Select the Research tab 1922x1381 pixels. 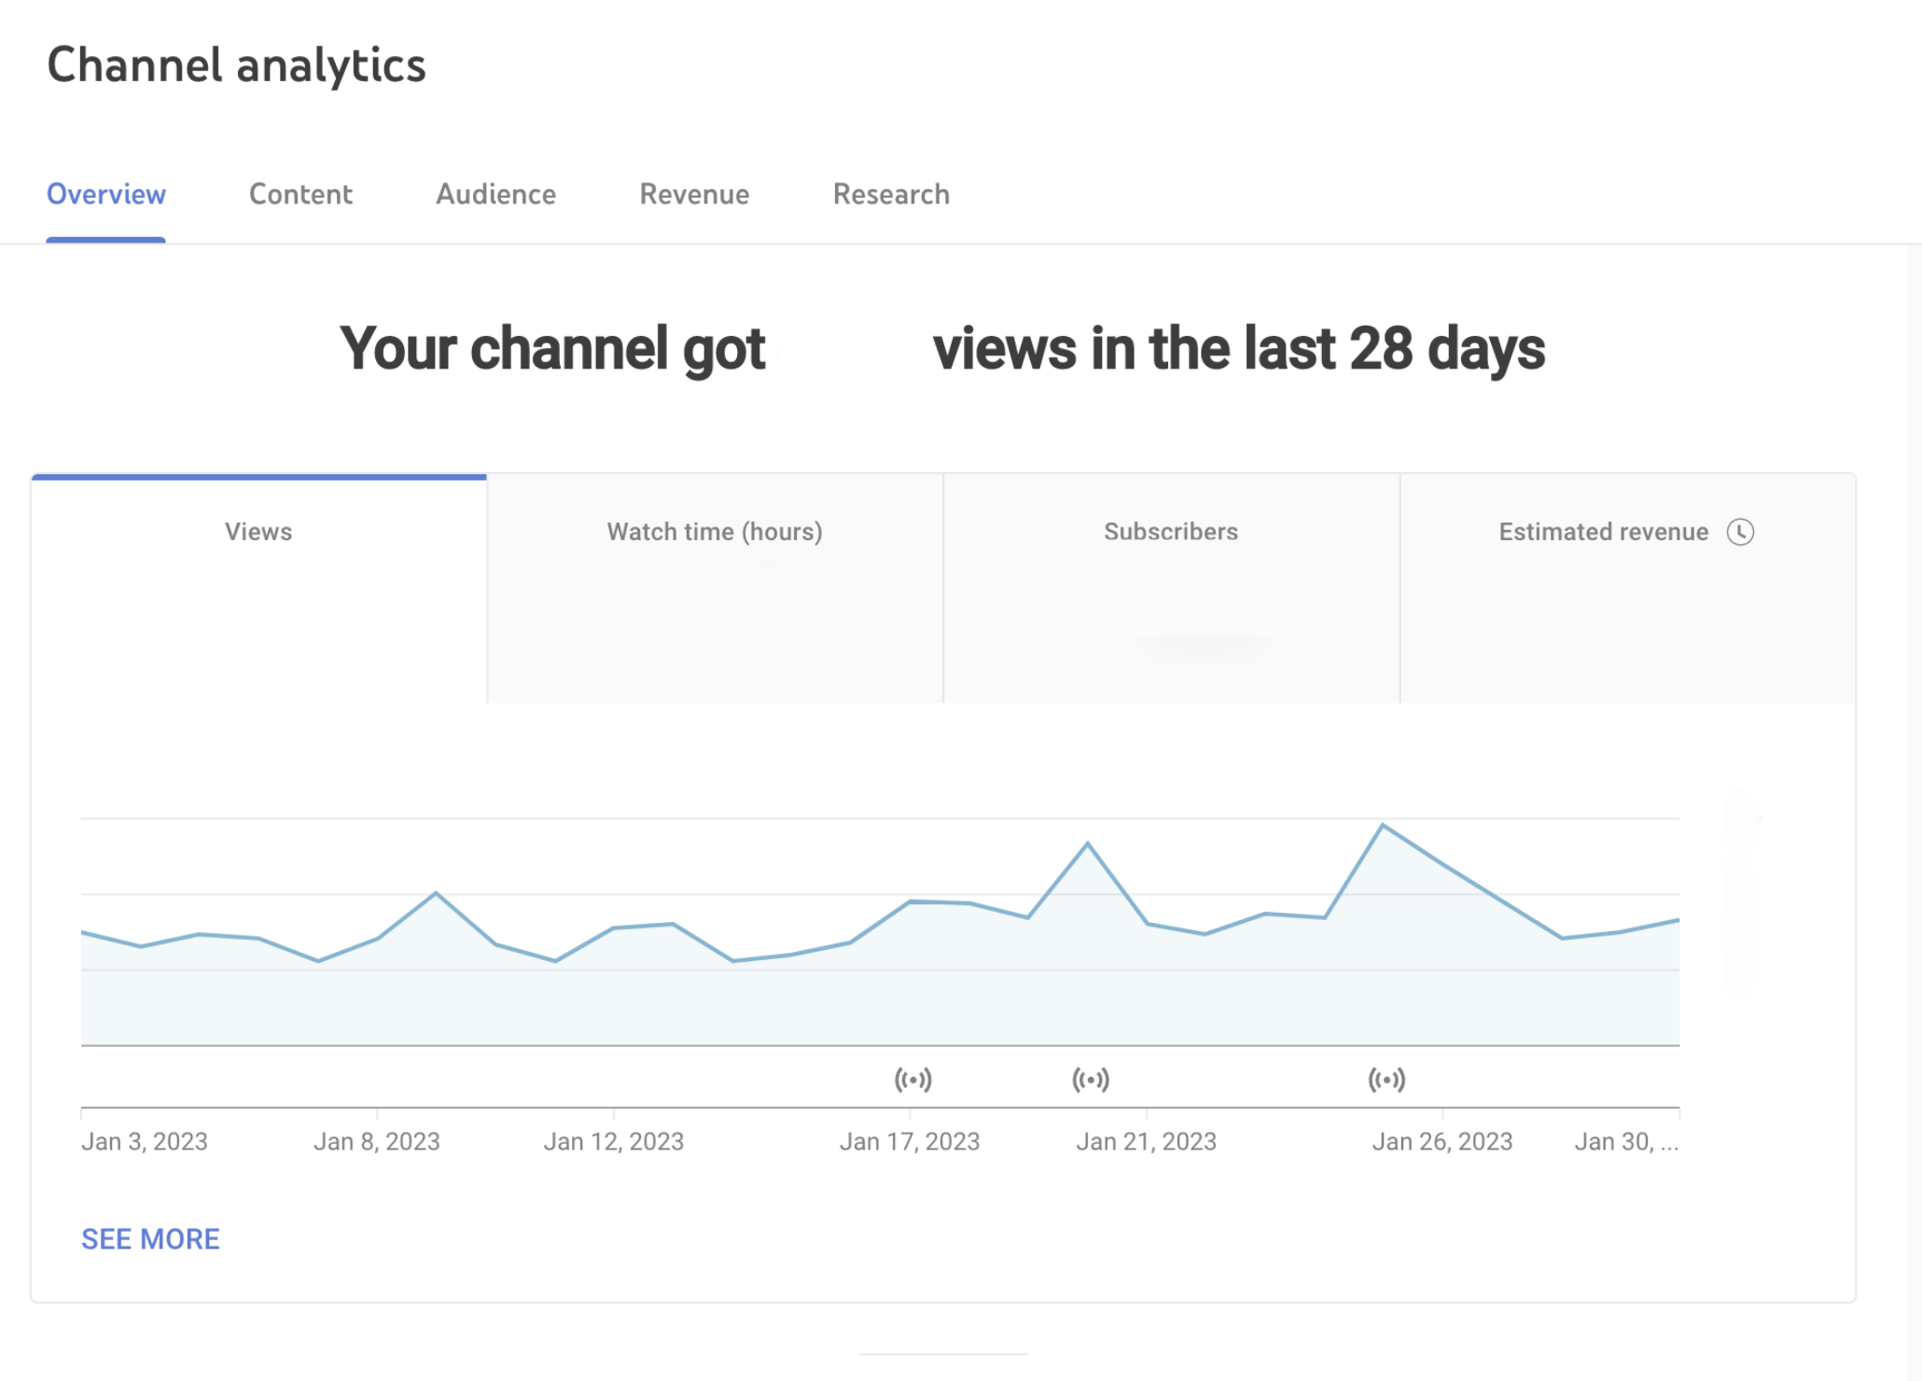(891, 194)
